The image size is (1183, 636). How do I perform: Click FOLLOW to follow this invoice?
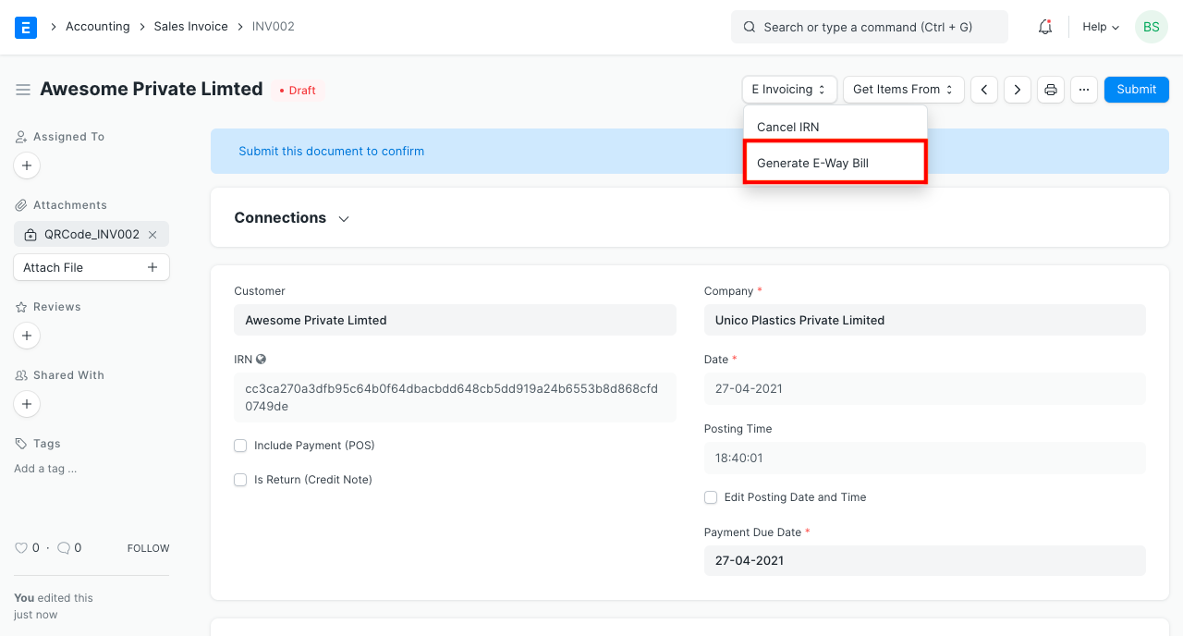click(x=148, y=547)
